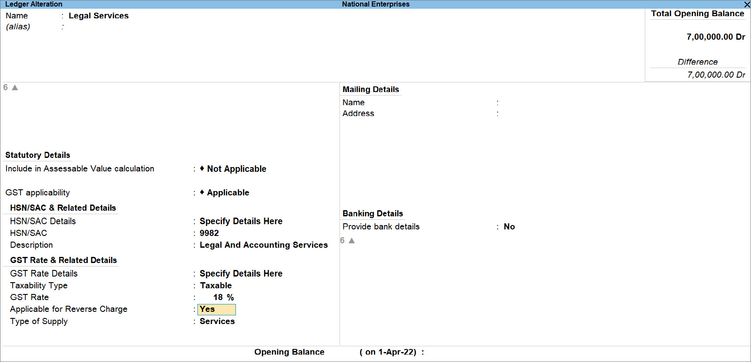Click the Applicable for Reverse Charge label

click(69, 309)
